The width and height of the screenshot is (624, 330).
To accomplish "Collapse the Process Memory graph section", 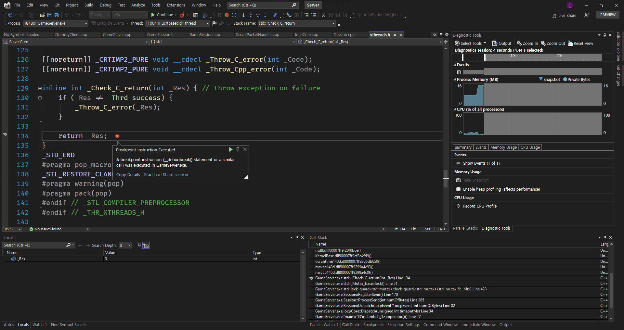I will [x=455, y=80].
